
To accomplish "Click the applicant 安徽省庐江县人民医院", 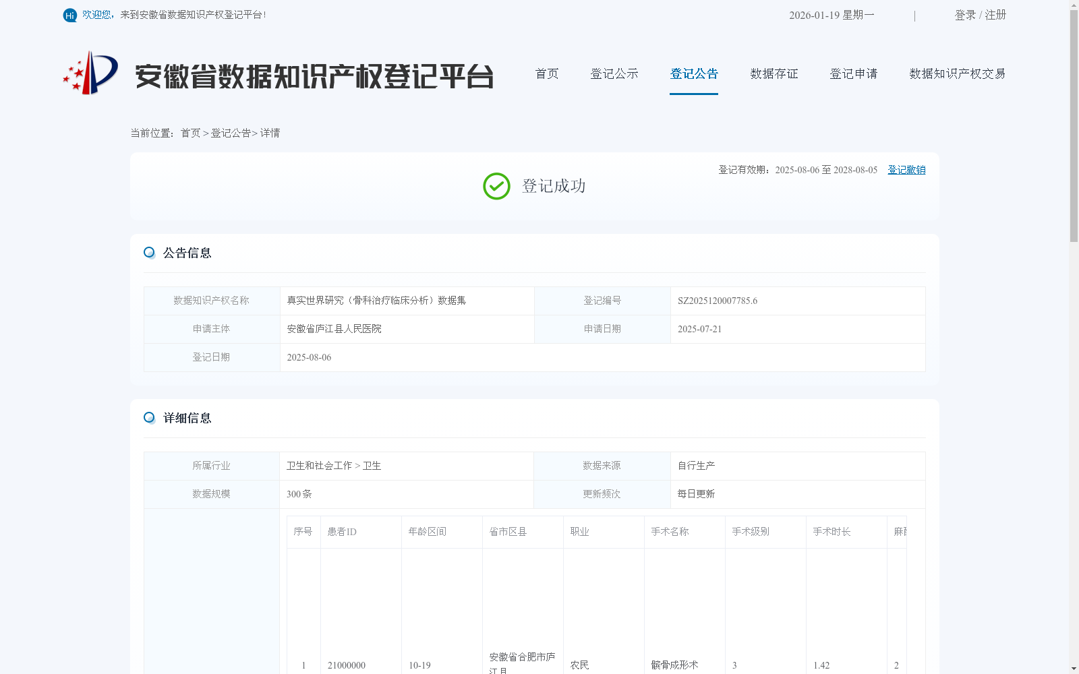I will pyautogui.click(x=334, y=329).
